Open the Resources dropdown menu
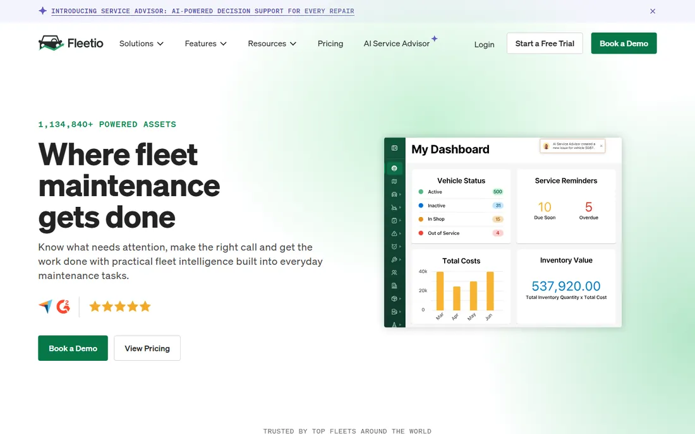The width and height of the screenshot is (695, 434). (272, 44)
